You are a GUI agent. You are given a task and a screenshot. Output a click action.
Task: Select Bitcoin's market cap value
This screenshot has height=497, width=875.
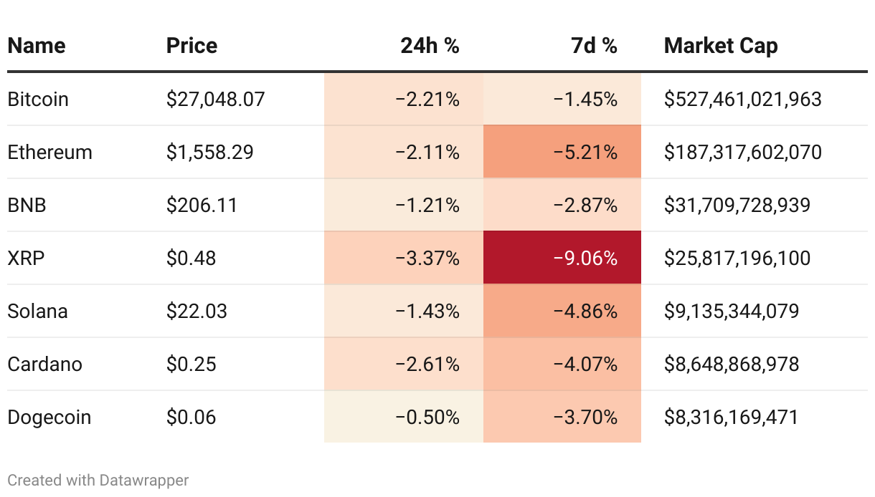743,99
